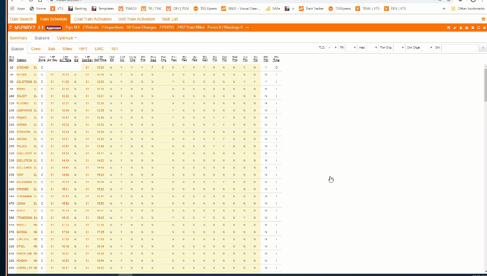Click the small panel icon right of tabs
Screen dimensions: 487x276
[x=483, y=19]
